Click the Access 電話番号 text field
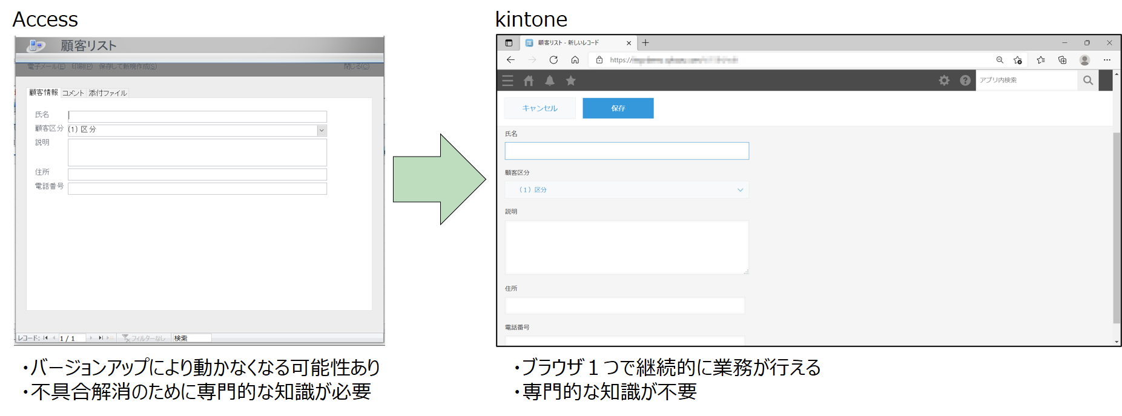The width and height of the screenshot is (1122, 416). tap(197, 189)
